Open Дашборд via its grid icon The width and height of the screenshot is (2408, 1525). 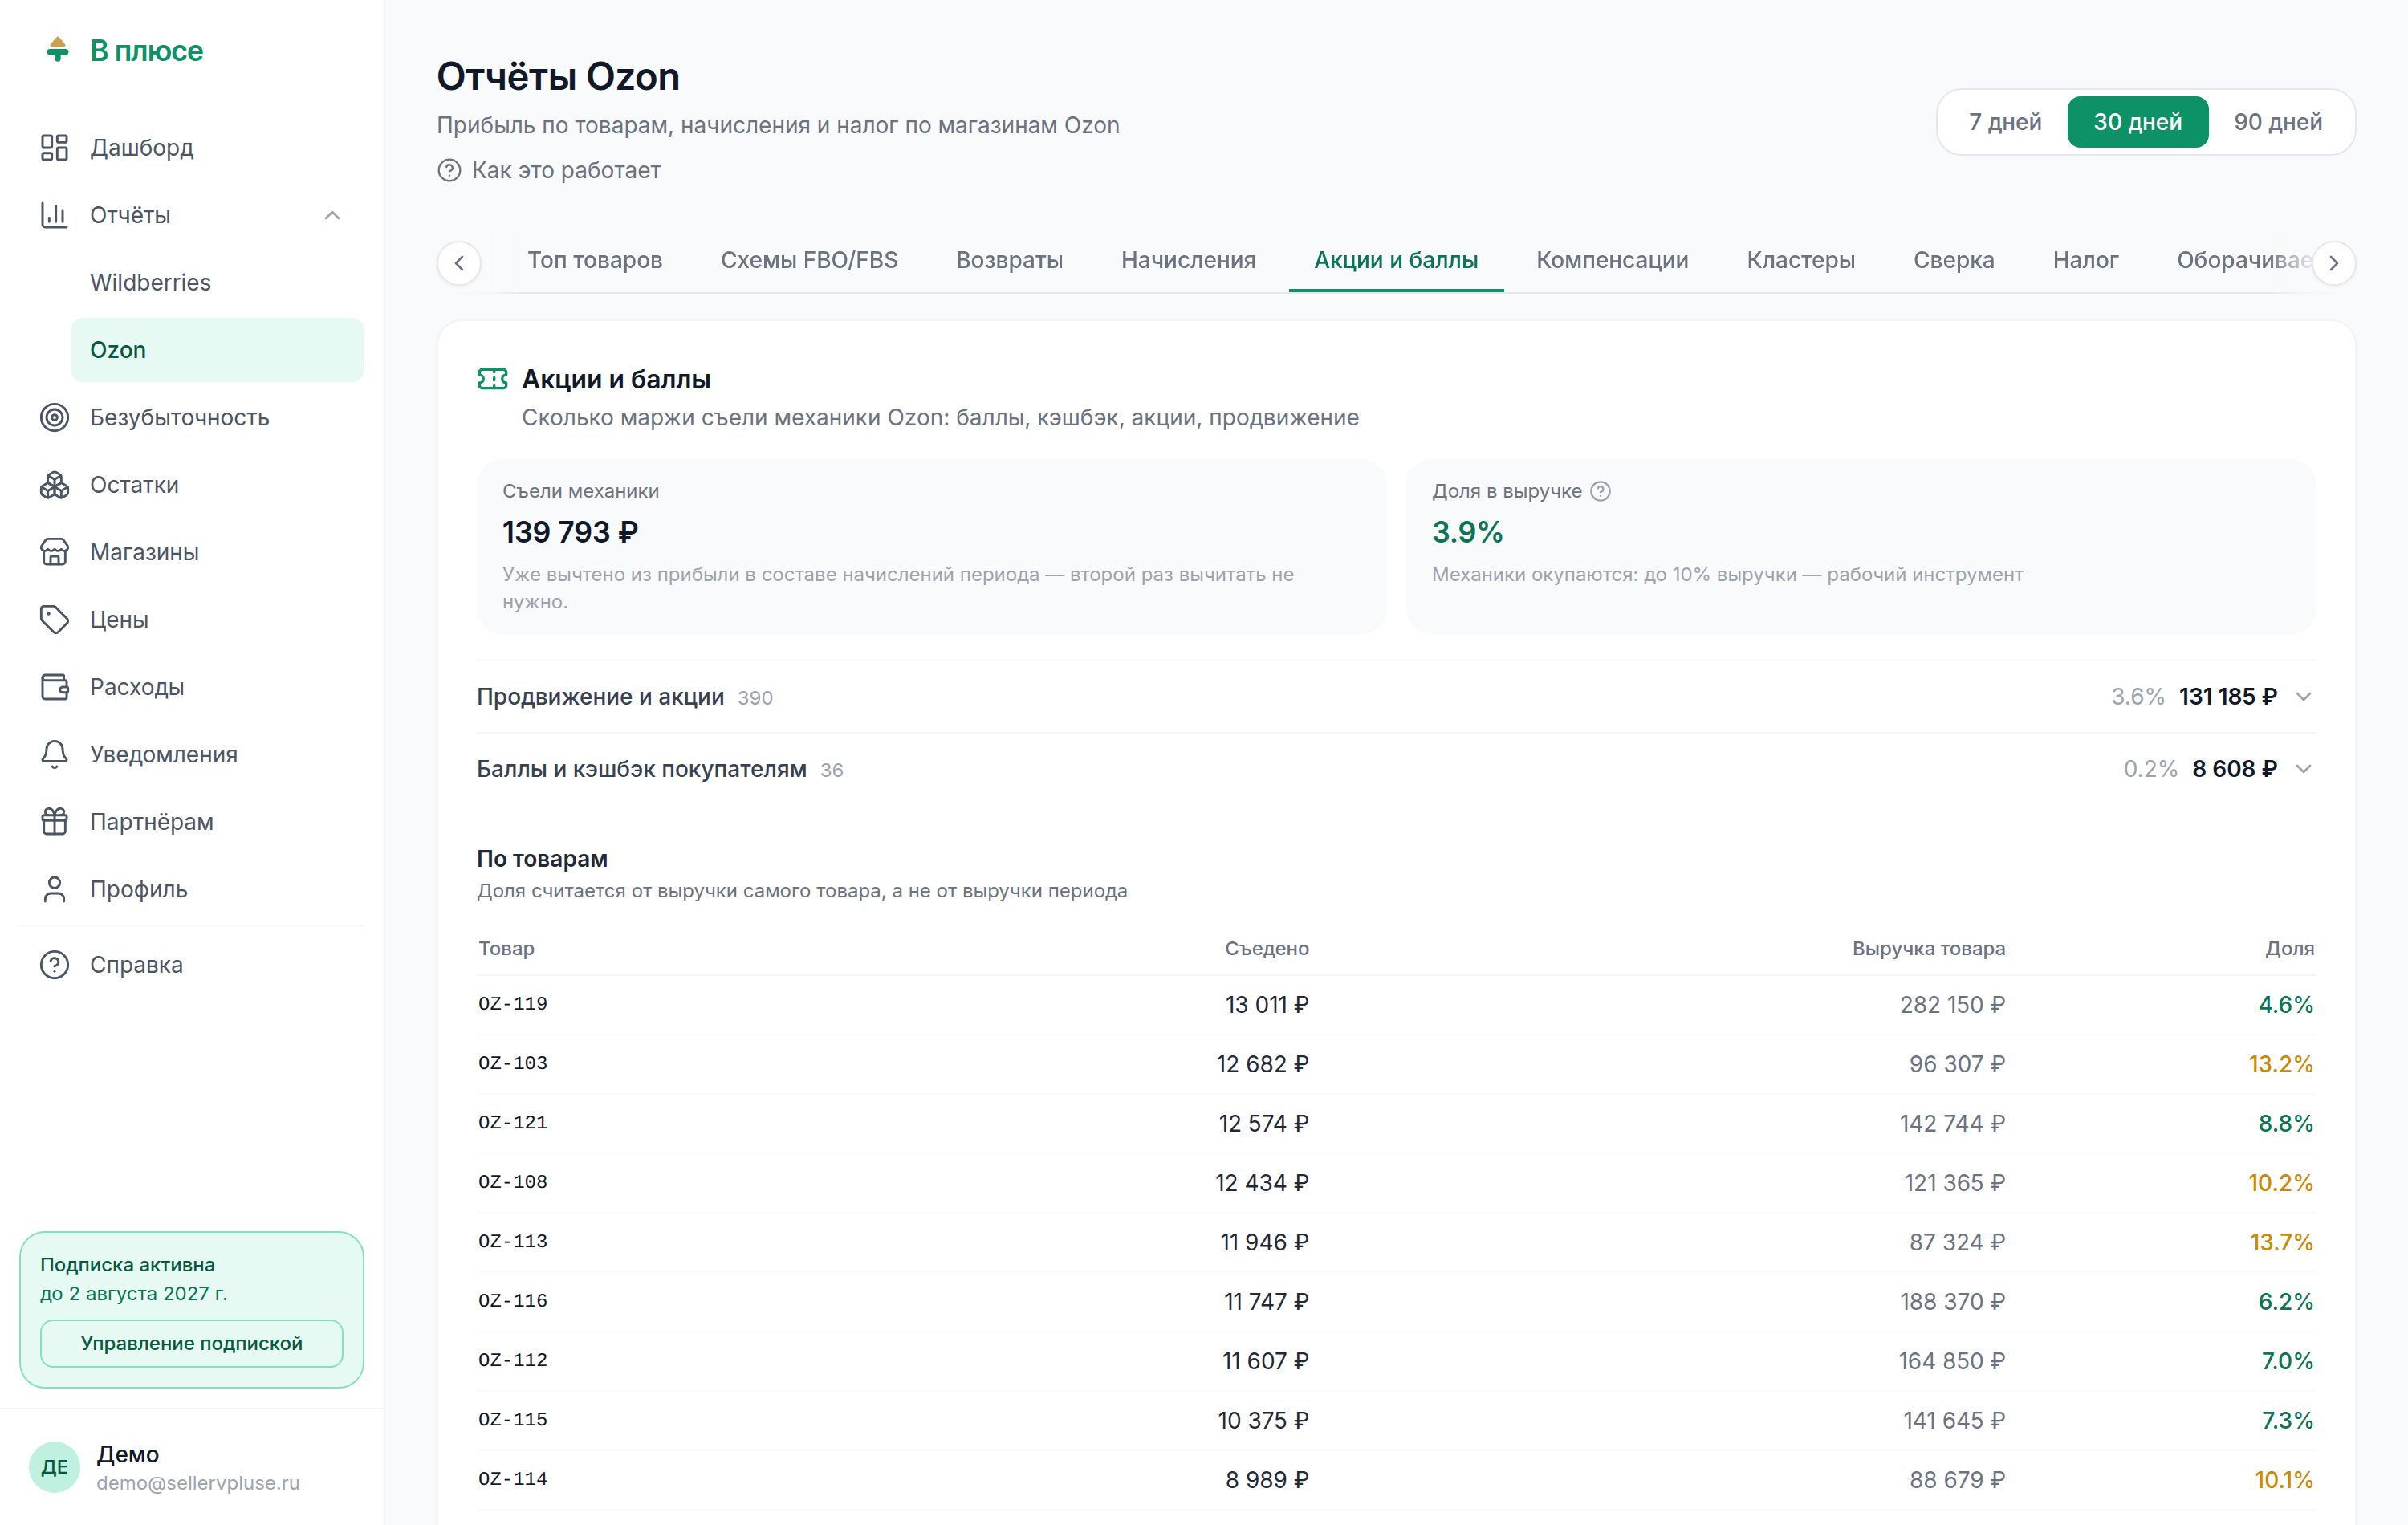(54, 148)
